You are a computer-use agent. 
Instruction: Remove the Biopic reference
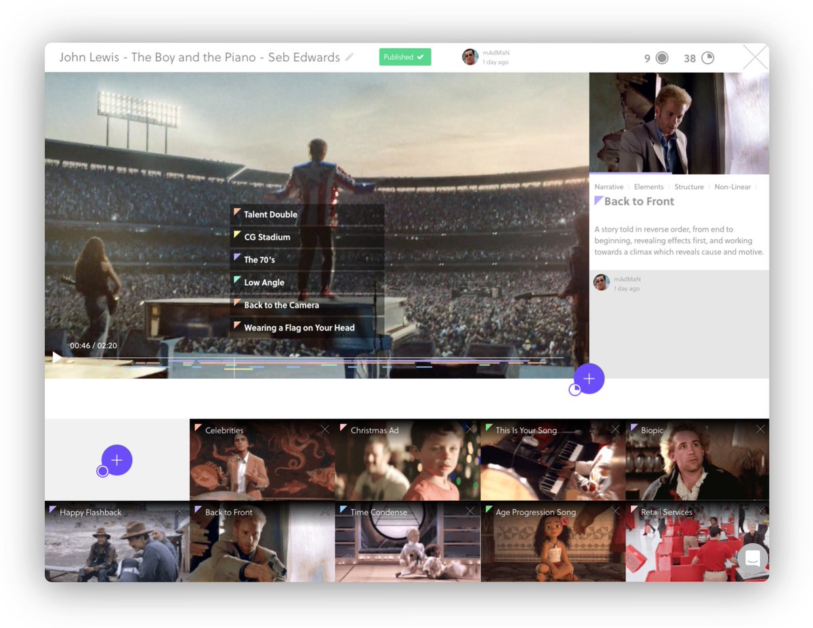pyautogui.click(x=760, y=430)
